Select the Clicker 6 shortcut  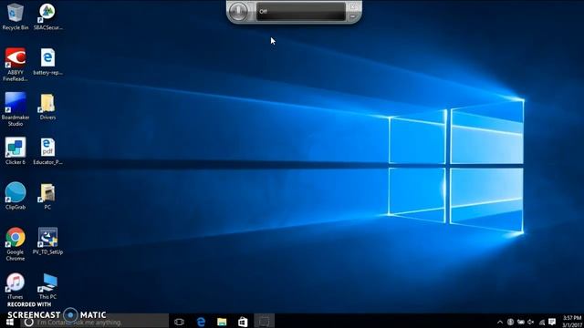[16, 151]
